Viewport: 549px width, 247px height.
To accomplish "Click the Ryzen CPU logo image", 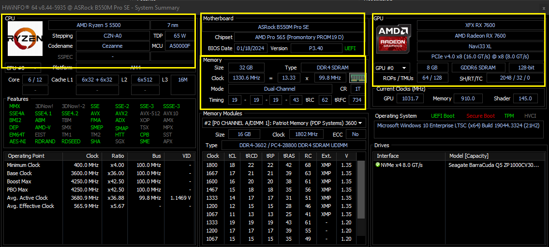I will coord(25,39).
